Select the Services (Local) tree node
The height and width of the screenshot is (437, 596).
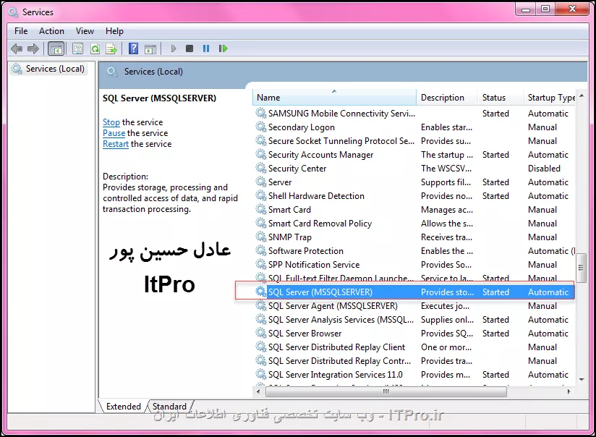tap(48, 69)
